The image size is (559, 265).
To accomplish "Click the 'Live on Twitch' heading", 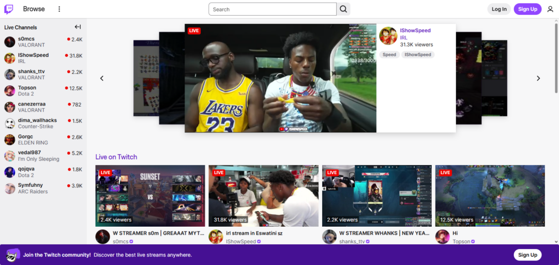I will click(x=116, y=157).
